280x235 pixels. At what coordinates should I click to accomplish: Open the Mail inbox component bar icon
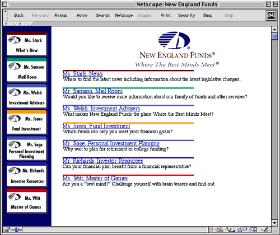(x=230, y=229)
